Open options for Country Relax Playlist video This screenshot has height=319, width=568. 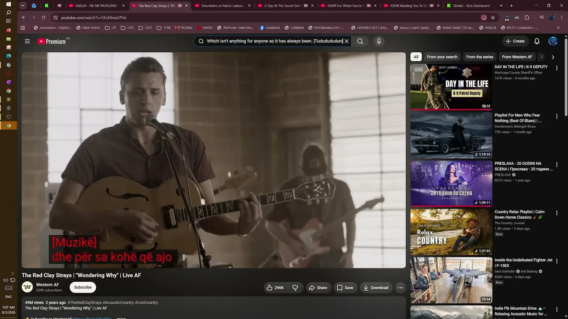(x=557, y=213)
